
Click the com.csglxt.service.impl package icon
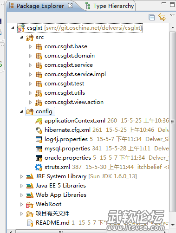pos(39,75)
